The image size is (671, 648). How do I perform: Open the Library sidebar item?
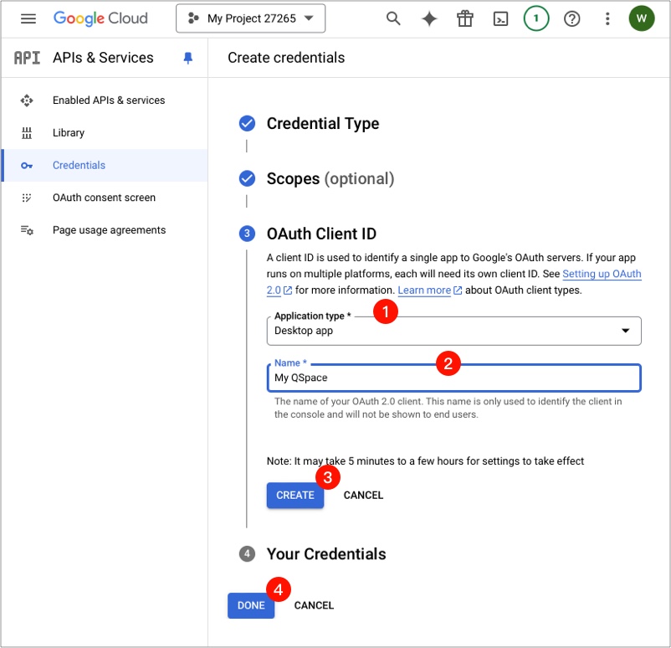[x=69, y=133]
